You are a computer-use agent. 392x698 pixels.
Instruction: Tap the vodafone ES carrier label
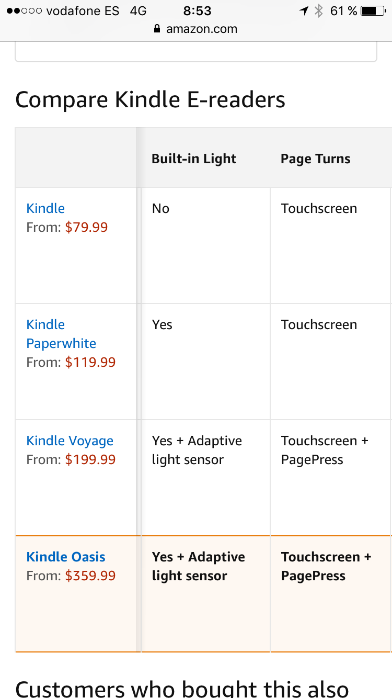click(x=83, y=11)
